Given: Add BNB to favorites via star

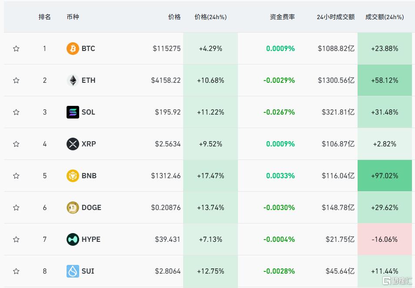Looking at the screenshot, I should point(16,176).
